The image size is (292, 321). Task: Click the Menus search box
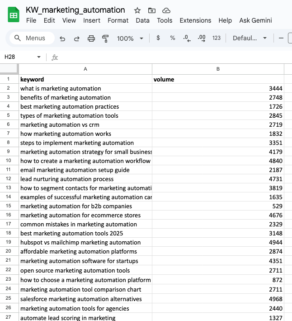point(32,38)
